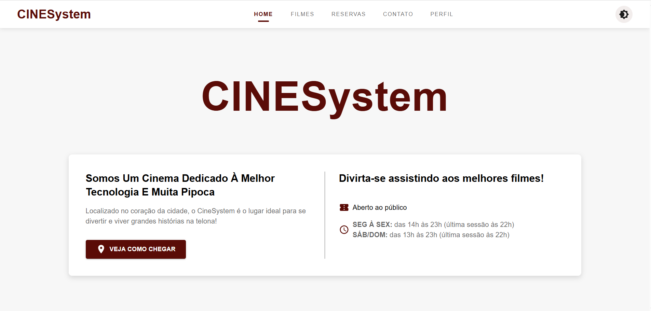Navigate to the RESERVAS section
651x311 pixels.
348,14
